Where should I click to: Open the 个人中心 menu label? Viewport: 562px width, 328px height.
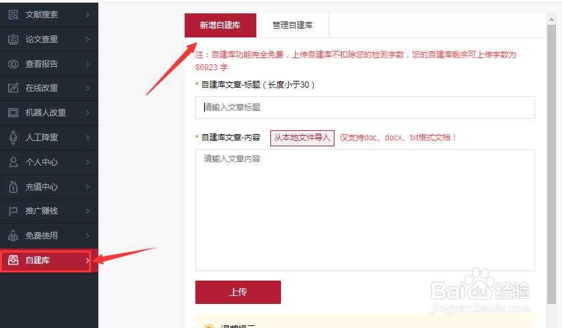point(41,162)
